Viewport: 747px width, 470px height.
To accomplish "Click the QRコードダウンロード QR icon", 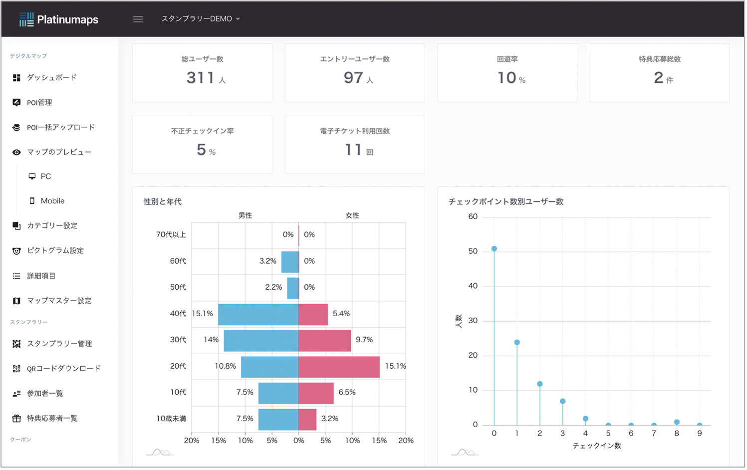I will 16,369.
